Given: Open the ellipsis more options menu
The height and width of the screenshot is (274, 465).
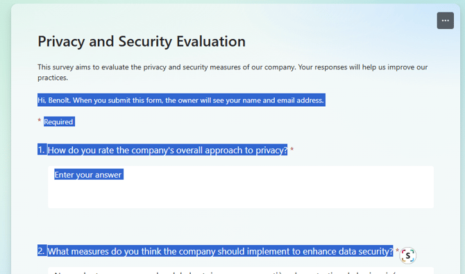Looking at the screenshot, I should (x=445, y=20).
